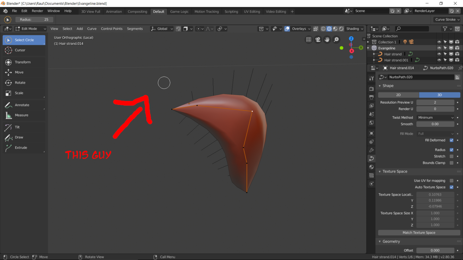This screenshot has height=260, width=463.
Task: Switch viewport to wireframe shading
Action: click(323, 29)
